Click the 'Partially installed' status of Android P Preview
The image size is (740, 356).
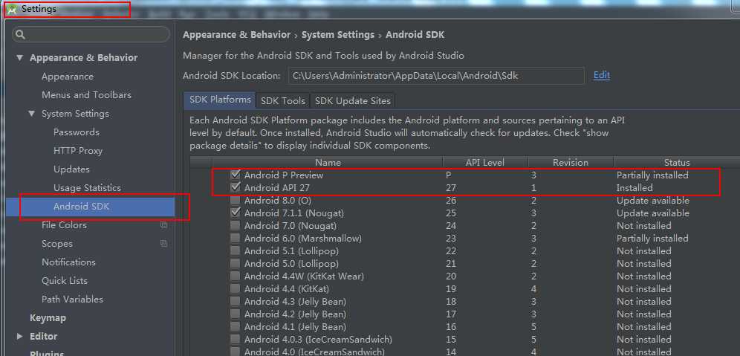(652, 175)
